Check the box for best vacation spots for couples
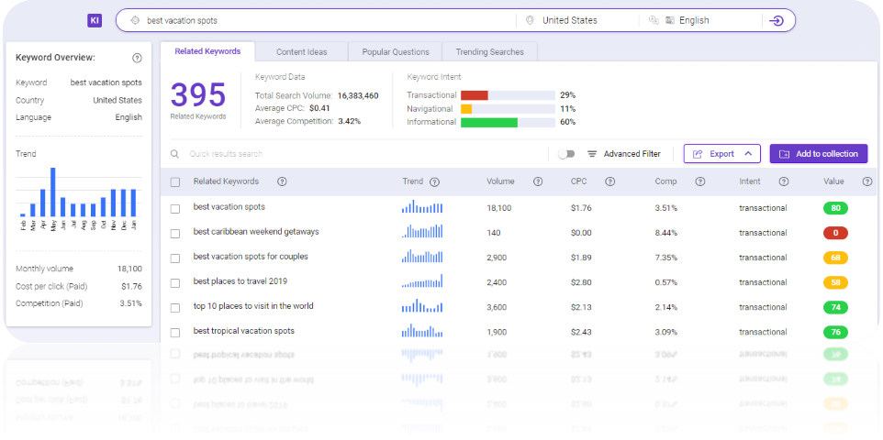Image resolution: width=883 pixels, height=440 pixels. point(175,258)
